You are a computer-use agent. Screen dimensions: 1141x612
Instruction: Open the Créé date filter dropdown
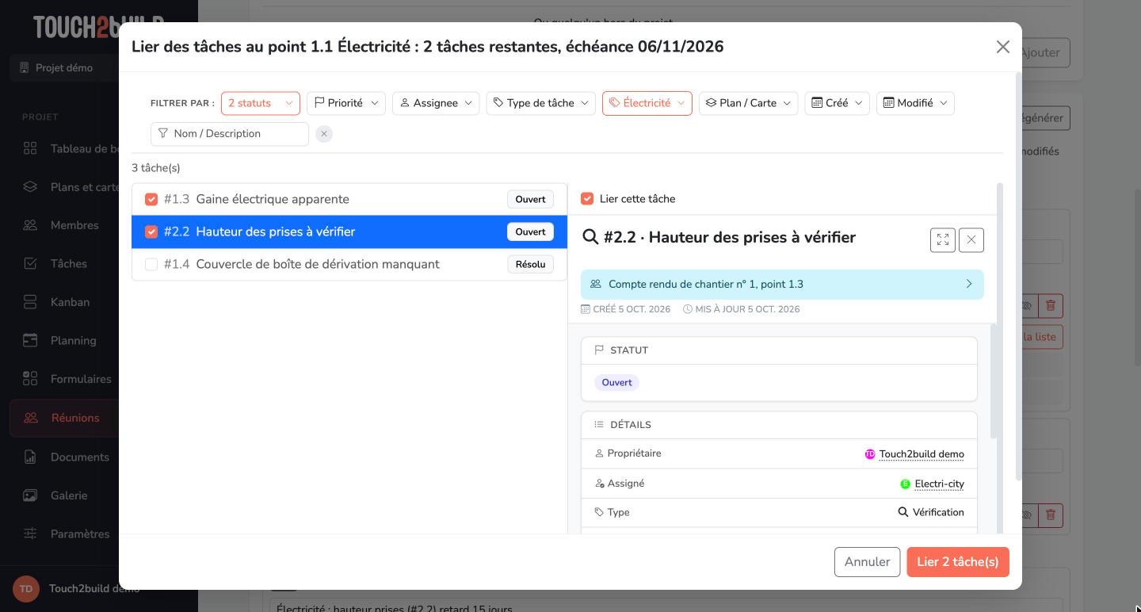point(837,103)
